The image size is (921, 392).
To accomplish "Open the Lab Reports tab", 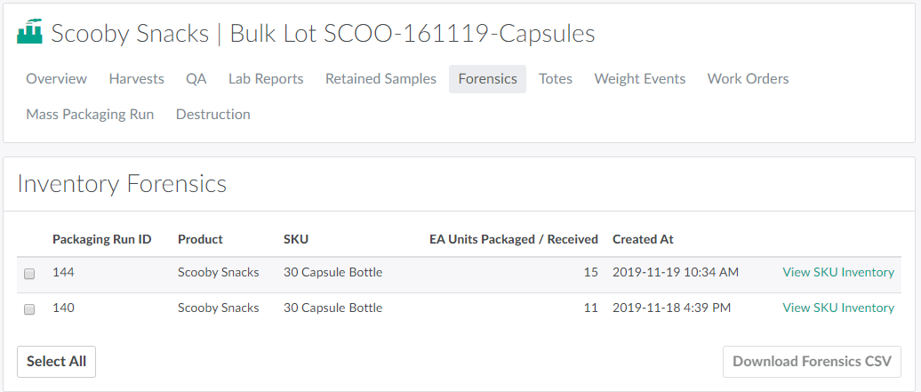I will coord(266,79).
